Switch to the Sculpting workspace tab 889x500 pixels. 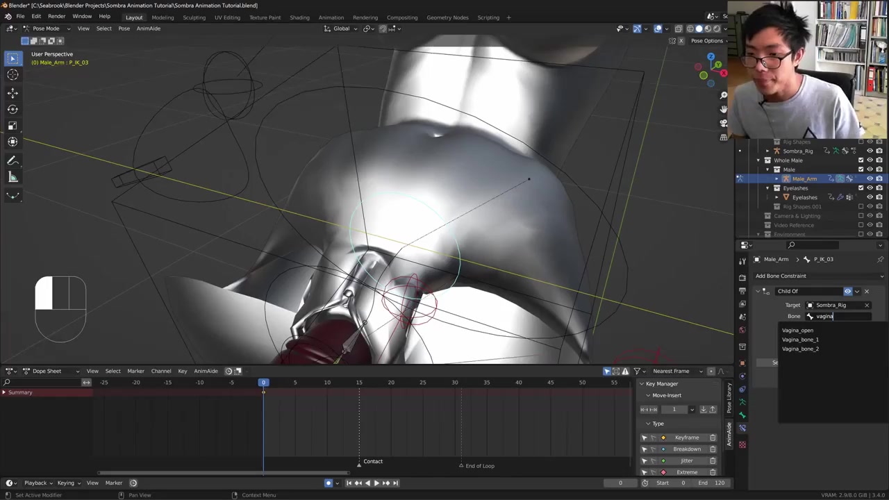coord(194,17)
